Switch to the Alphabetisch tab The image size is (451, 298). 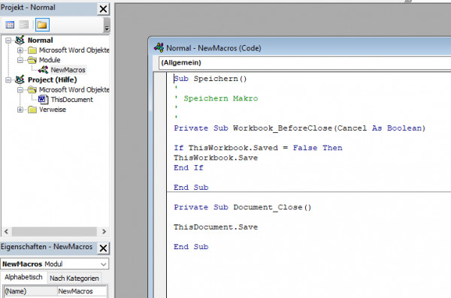click(x=23, y=277)
